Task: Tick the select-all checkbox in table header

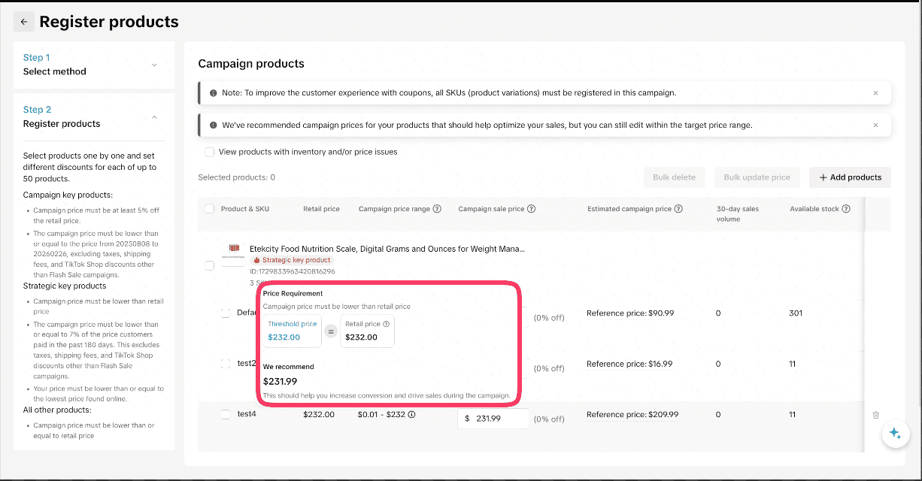Action: click(x=209, y=209)
